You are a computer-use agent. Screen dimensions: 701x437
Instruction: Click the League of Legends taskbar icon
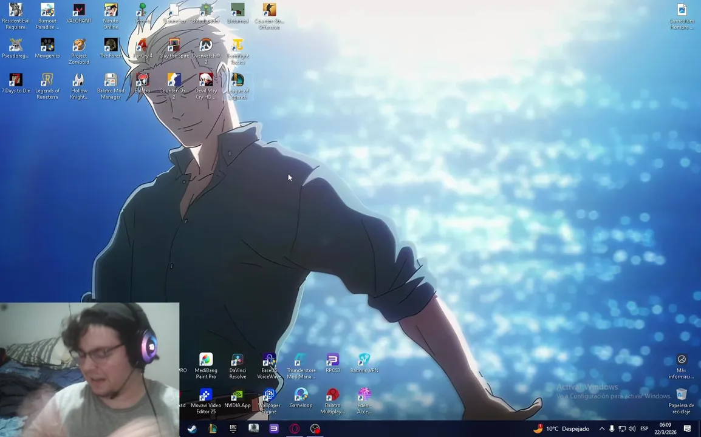213,429
